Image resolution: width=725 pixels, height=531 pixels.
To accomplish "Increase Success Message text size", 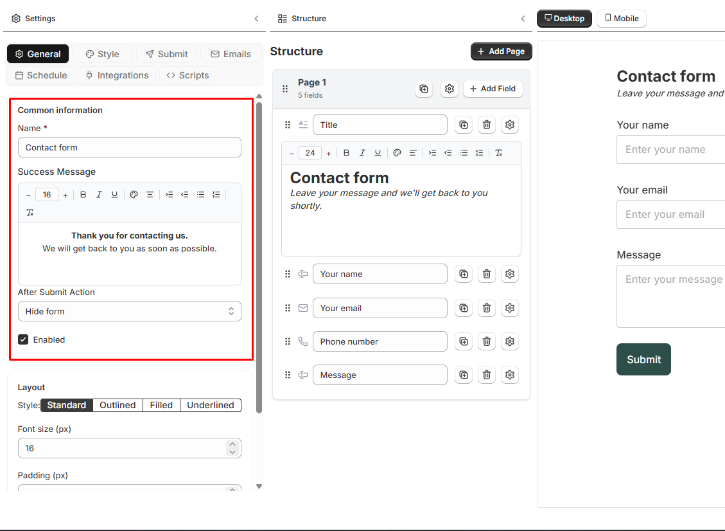I will pos(66,195).
